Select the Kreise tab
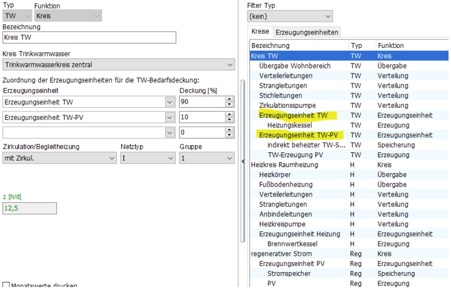Viewport: 451px width, 288px height. 260,32
